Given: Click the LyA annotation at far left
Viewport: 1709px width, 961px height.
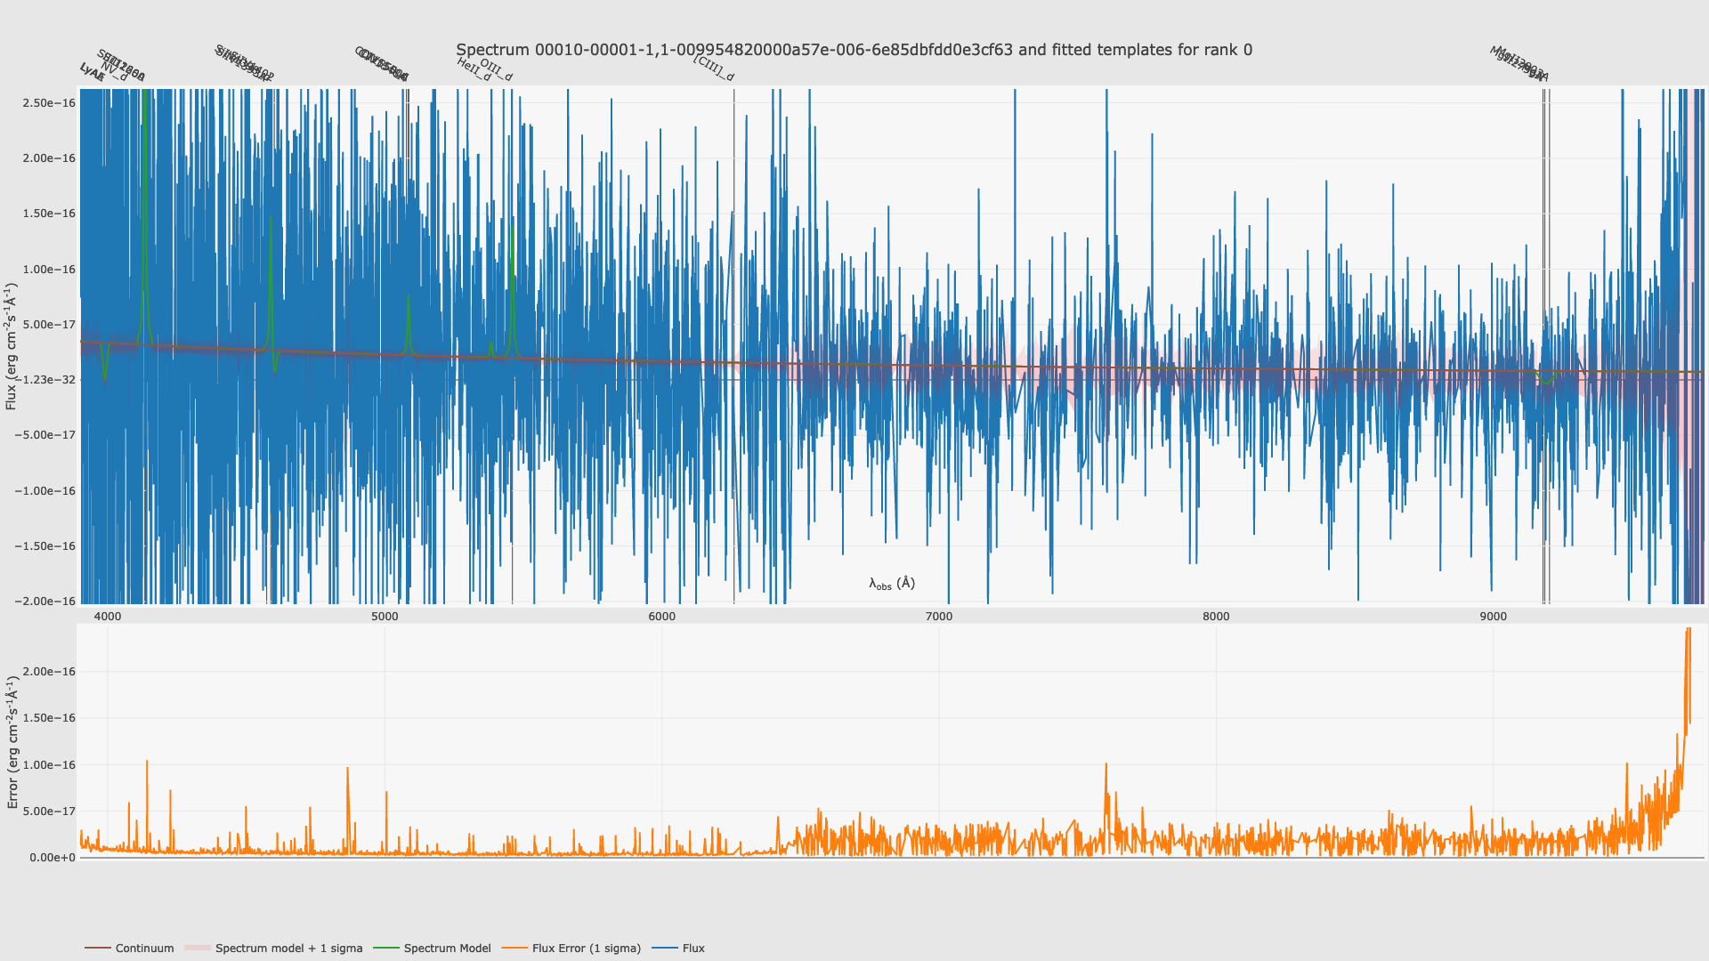Looking at the screenshot, I should [x=90, y=71].
